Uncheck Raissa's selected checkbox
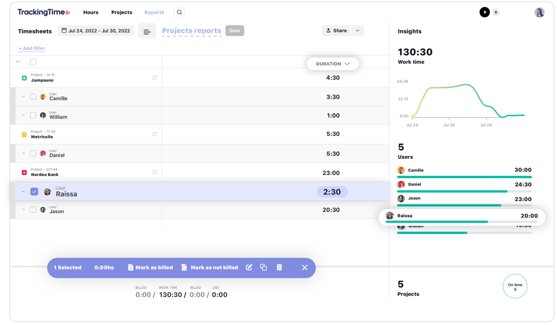The image size is (557, 325). pyautogui.click(x=34, y=191)
